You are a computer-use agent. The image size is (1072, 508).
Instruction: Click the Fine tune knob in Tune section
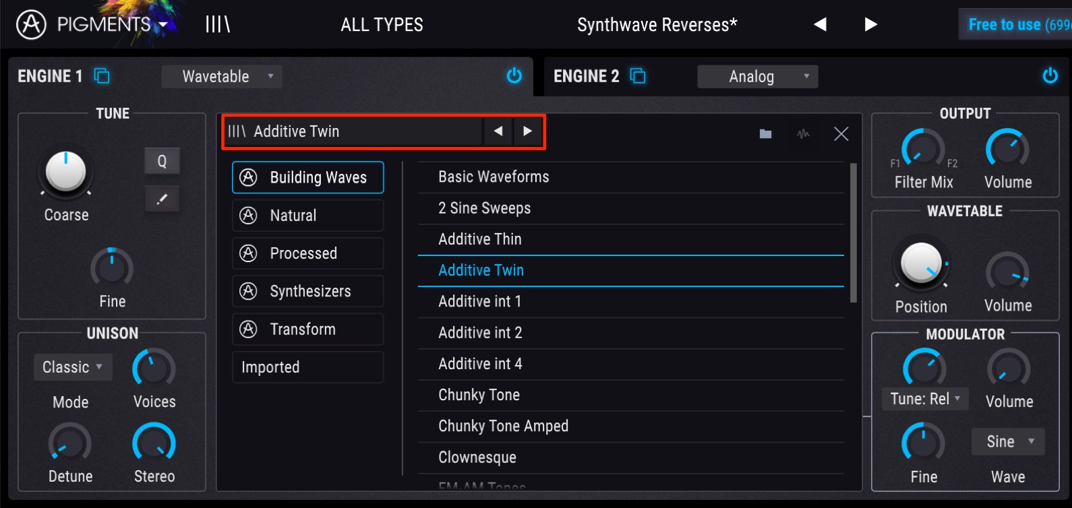click(x=112, y=268)
